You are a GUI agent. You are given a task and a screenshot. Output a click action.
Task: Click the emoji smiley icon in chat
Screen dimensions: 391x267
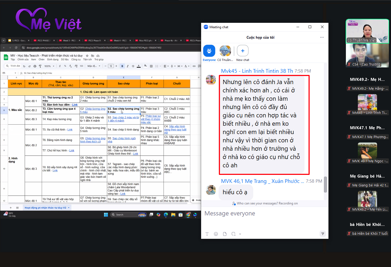pos(216,234)
